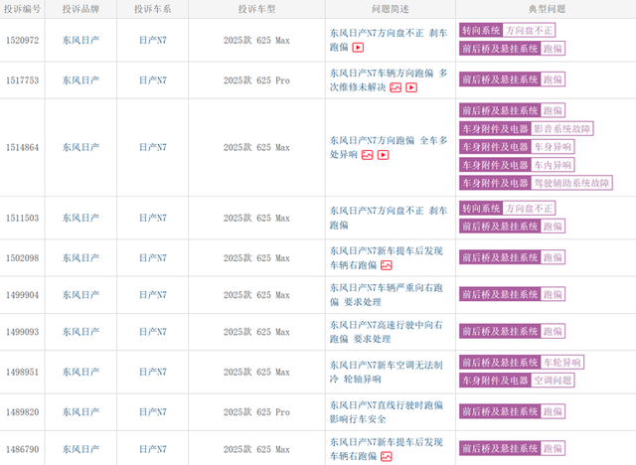Screen dimensions: 636x465
Task: Select 影音系统故障 tag in row 1514864
Action: pyautogui.click(x=562, y=128)
